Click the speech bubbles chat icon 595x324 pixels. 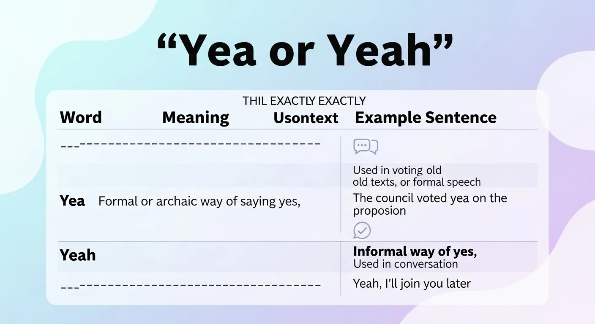(x=365, y=146)
